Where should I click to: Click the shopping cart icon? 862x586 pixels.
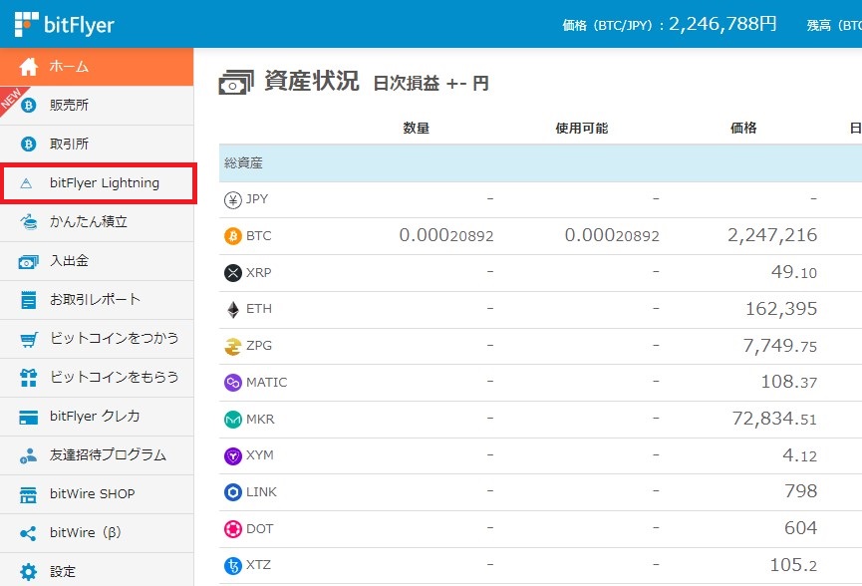click(29, 339)
